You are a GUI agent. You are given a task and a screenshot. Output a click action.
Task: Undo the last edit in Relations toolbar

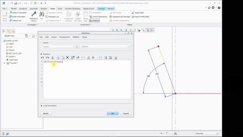pos(43,57)
